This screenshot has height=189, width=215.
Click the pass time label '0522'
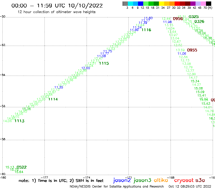[x=21, y=167]
